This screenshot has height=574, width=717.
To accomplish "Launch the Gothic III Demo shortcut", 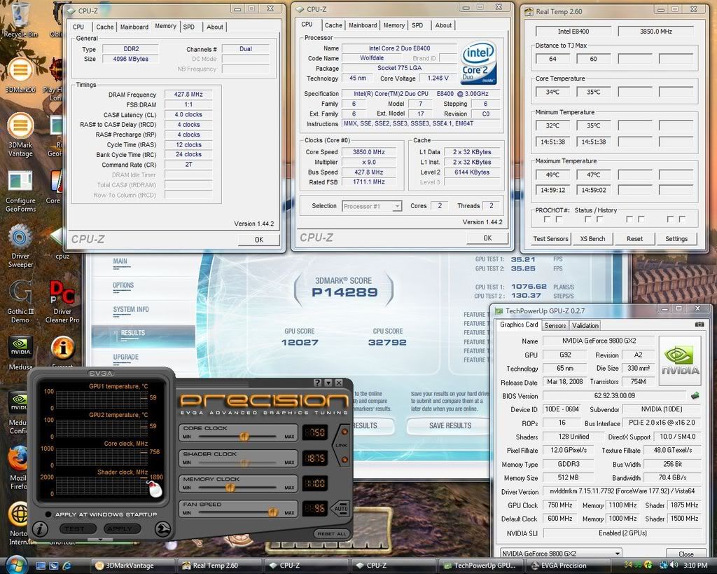I will (x=20, y=301).
